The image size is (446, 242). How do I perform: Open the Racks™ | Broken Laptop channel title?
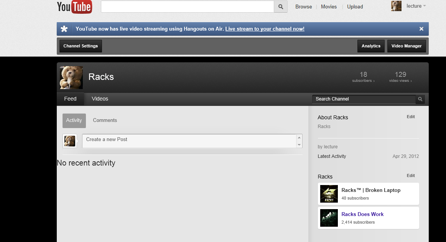coord(371,190)
